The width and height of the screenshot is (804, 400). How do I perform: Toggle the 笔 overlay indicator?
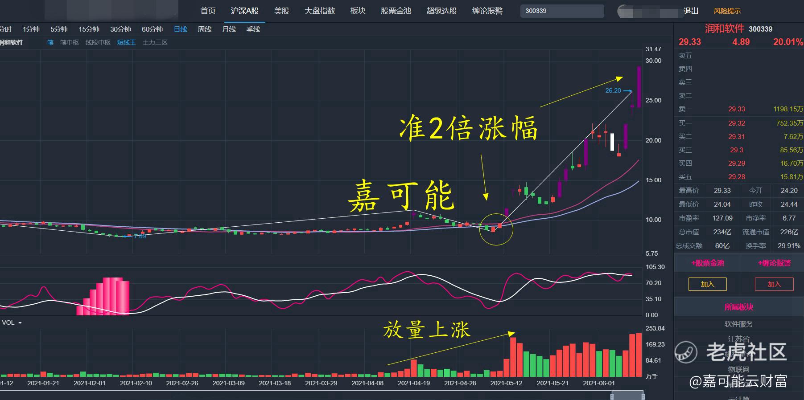pos(50,42)
